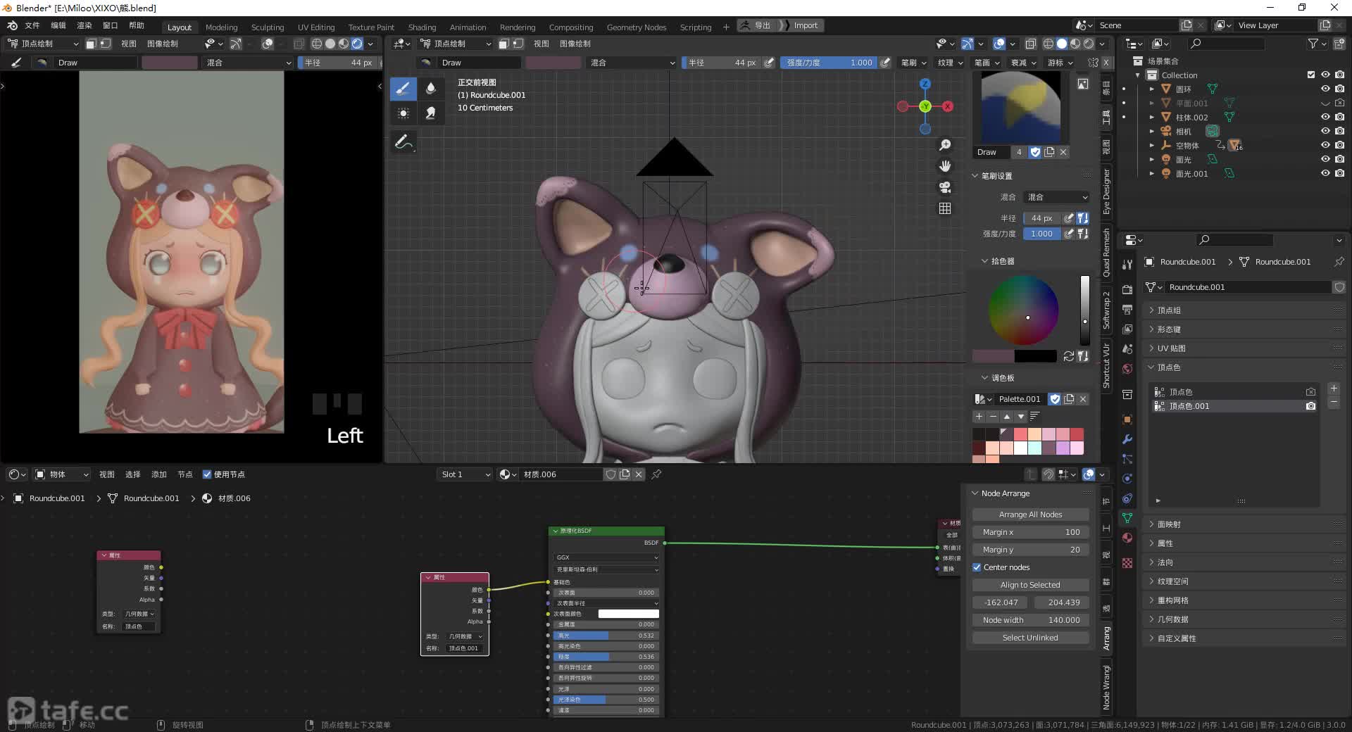Hide 相机 object in viewport
Image resolution: width=1352 pixels, height=732 pixels.
tap(1325, 132)
